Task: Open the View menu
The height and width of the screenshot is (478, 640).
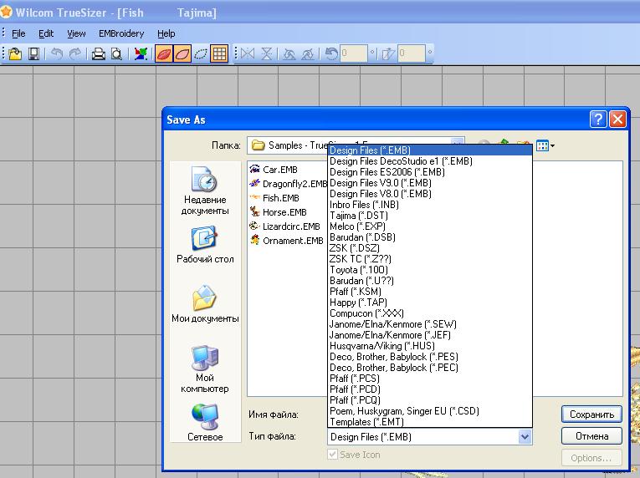Action: coord(76,33)
